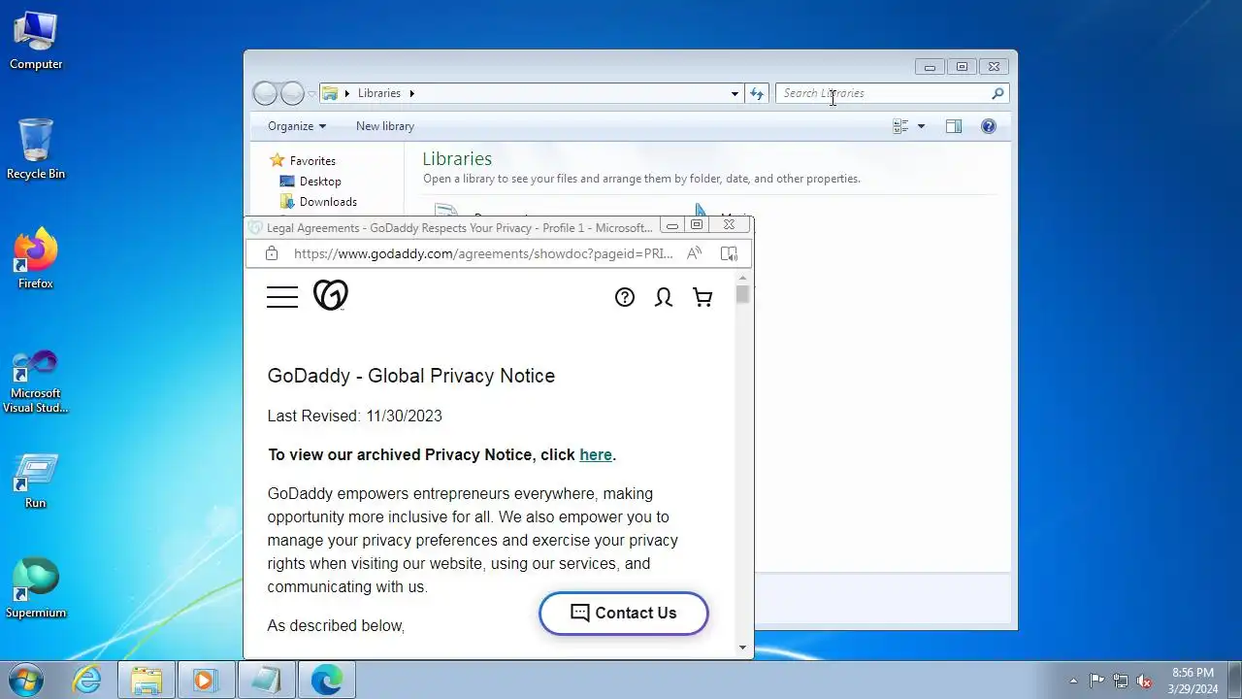This screenshot has height=699, width=1242.
Task: Click the scroll-down arrow on the GoDaddy page
Action: (743, 648)
